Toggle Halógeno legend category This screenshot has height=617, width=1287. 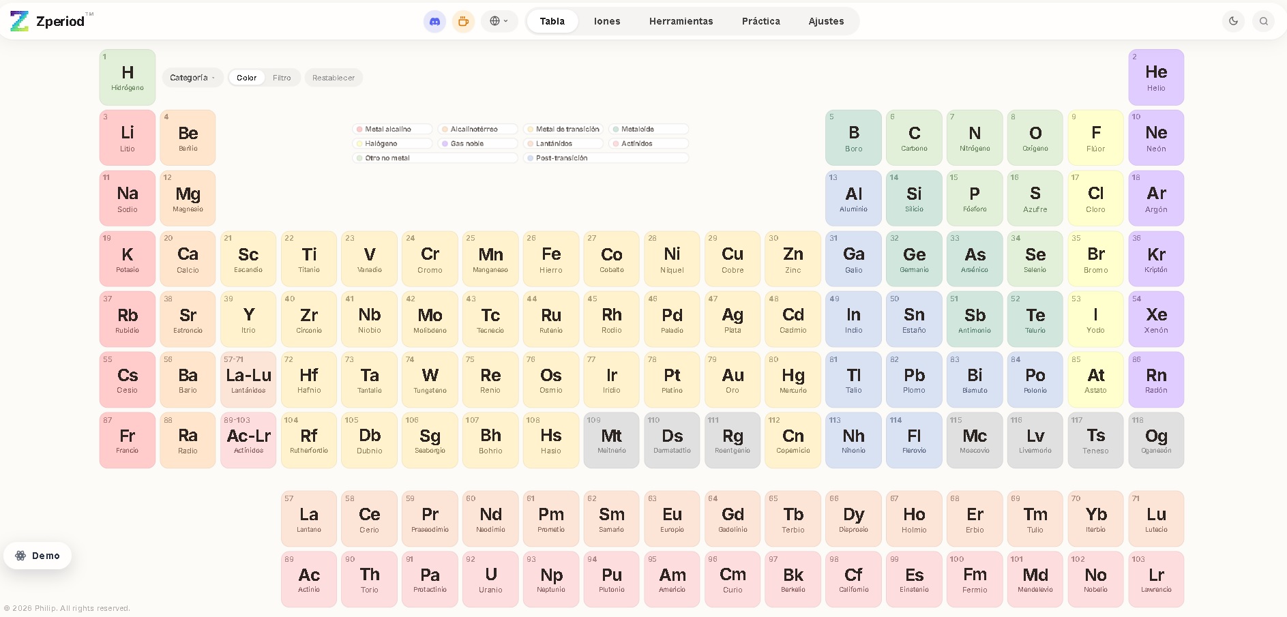[x=392, y=143]
